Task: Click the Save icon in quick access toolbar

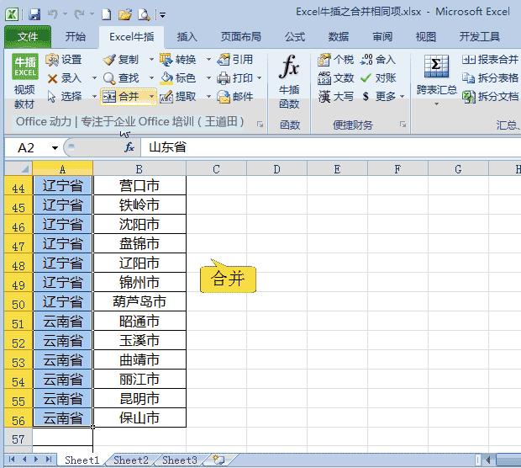Action: tap(34, 14)
